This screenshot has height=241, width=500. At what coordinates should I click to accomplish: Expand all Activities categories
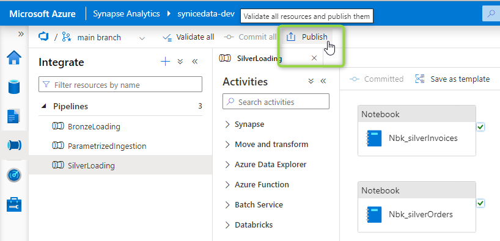[x=311, y=81]
